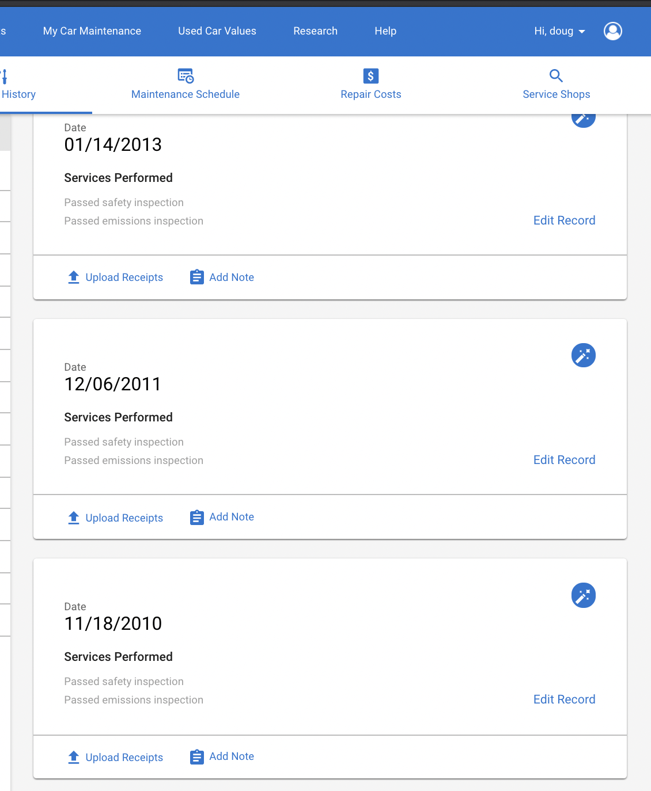The width and height of the screenshot is (651, 791).
Task: Click Add Note on 11/18/2010 record
Action: point(232,756)
